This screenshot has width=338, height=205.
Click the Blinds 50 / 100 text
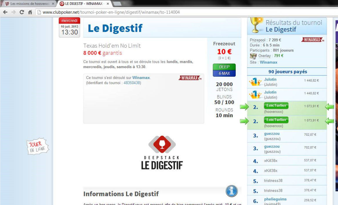[224, 100]
